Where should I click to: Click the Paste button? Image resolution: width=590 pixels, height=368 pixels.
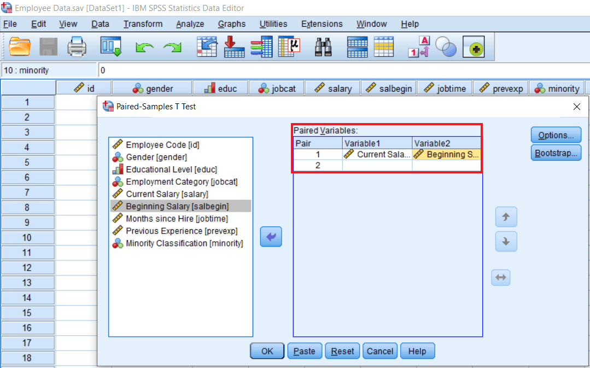305,351
